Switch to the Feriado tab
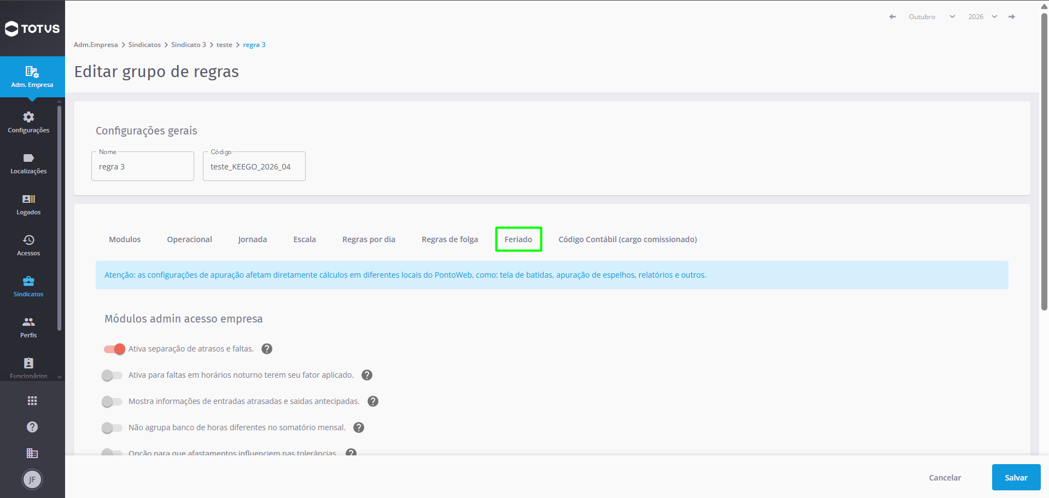This screenshot has width=1049, height=498. tap(518, 239)
